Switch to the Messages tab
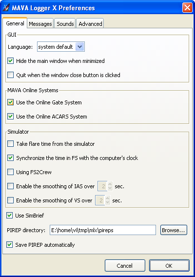The width and height of the screenshot is (195, 277). coord(40,24)
